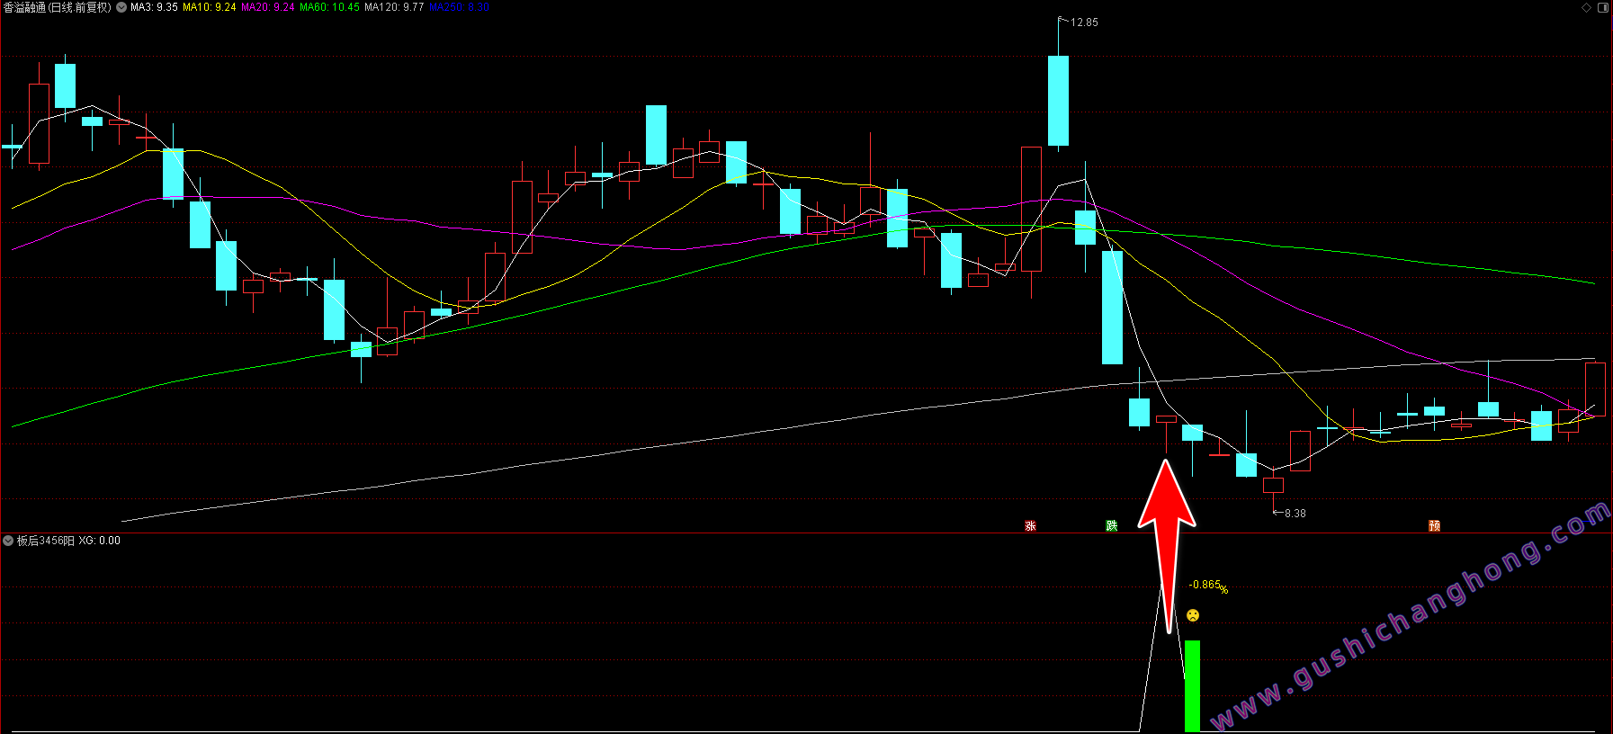Click the green MA60: 10.45 label
Viewport: 1613px width, 734px height.
[x=329, y=7]
